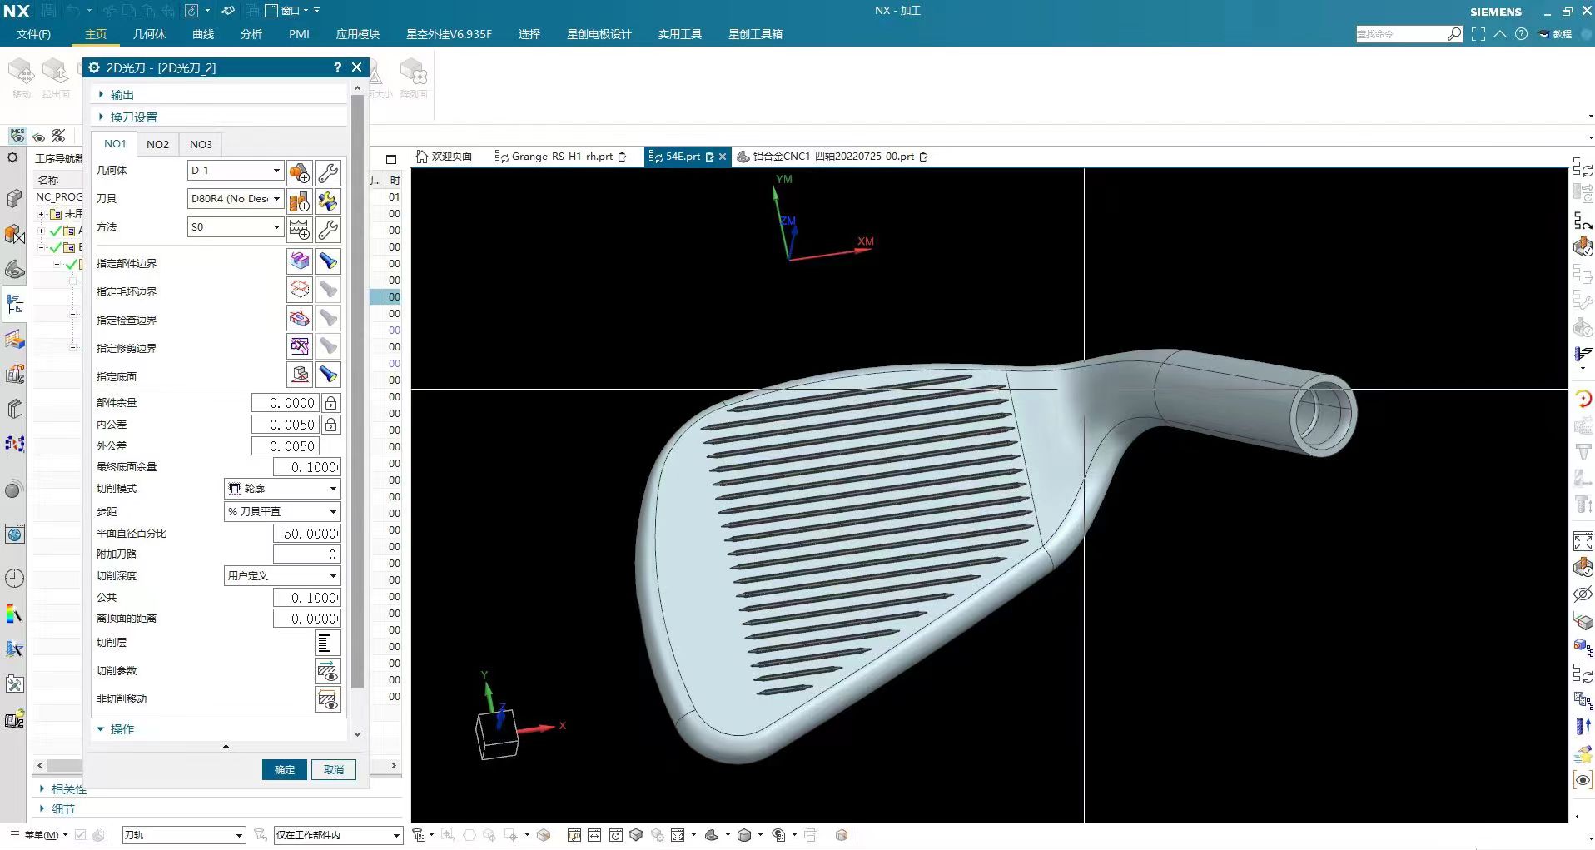This screenshot has width=1595, height=850.
Task: Click the dialog's vertical scrollbar
Action: pyautogui.click(x=357, y=391)
